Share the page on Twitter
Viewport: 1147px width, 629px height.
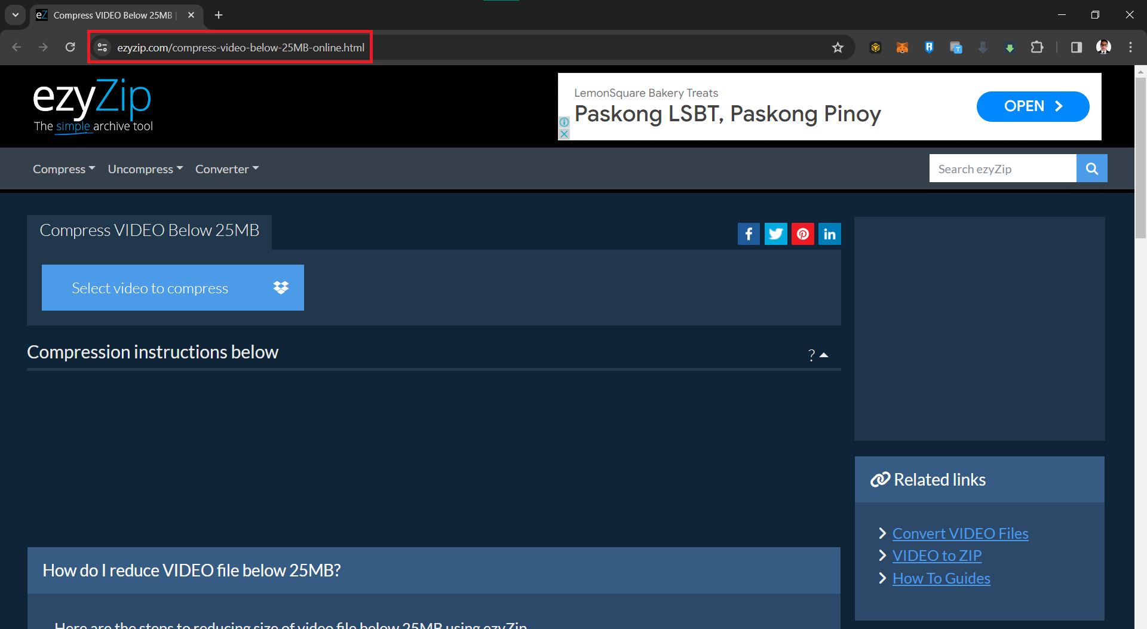[x=775, y=234]
